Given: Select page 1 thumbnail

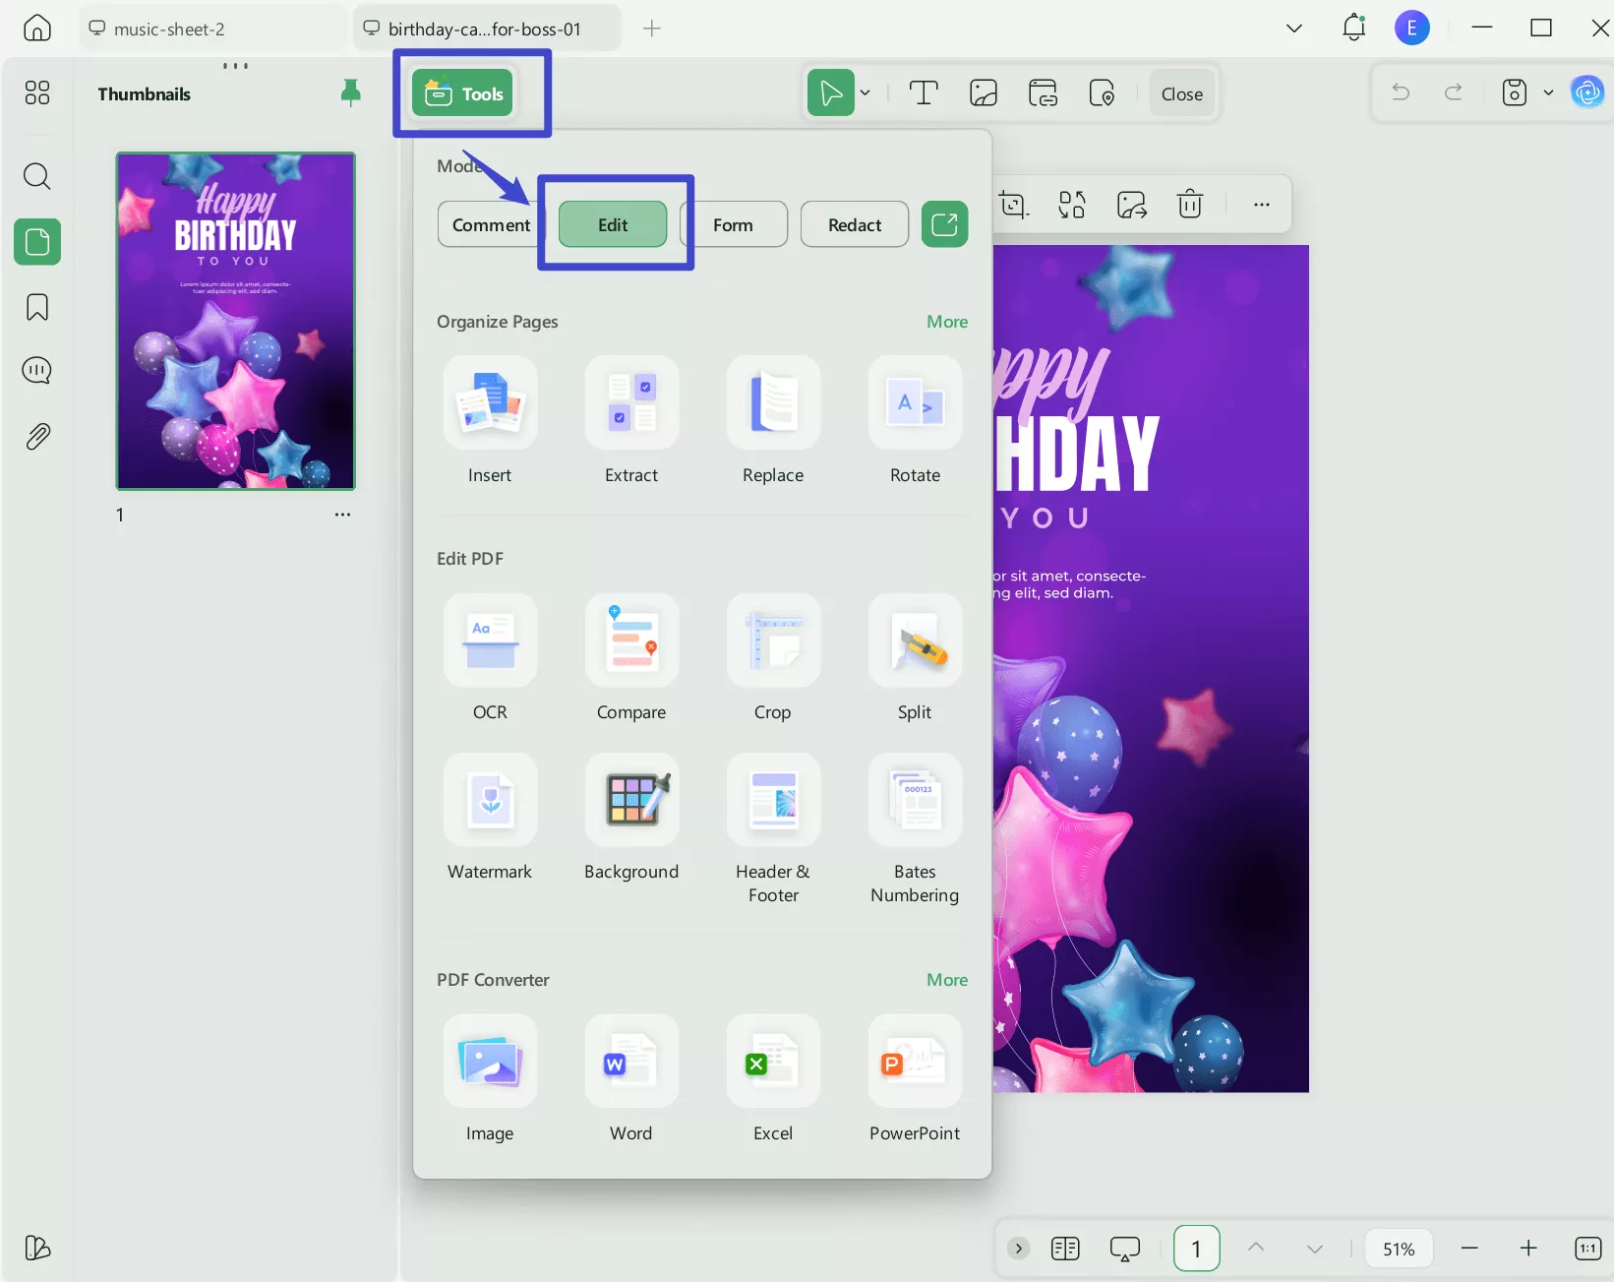Looking at the screenshot, I should 235,321.
